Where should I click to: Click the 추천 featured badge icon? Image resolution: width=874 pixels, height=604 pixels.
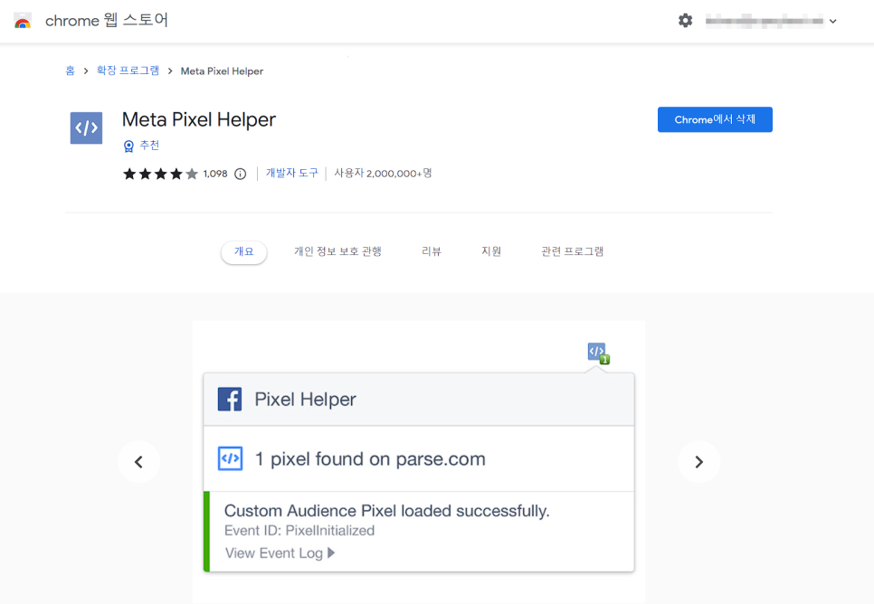coord(128,146)
